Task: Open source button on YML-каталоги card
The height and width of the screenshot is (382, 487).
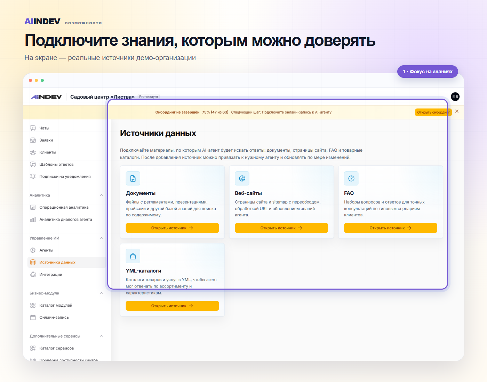Action: coord(172,306)
